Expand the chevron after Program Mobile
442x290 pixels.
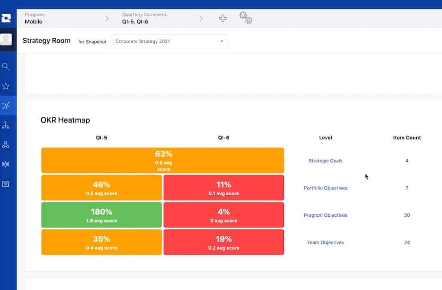coord(107,19)
